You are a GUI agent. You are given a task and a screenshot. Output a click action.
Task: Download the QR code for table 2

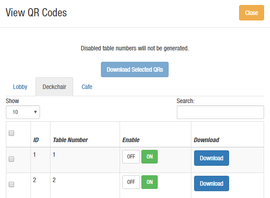pyautogui.click(x=211, y=183)
